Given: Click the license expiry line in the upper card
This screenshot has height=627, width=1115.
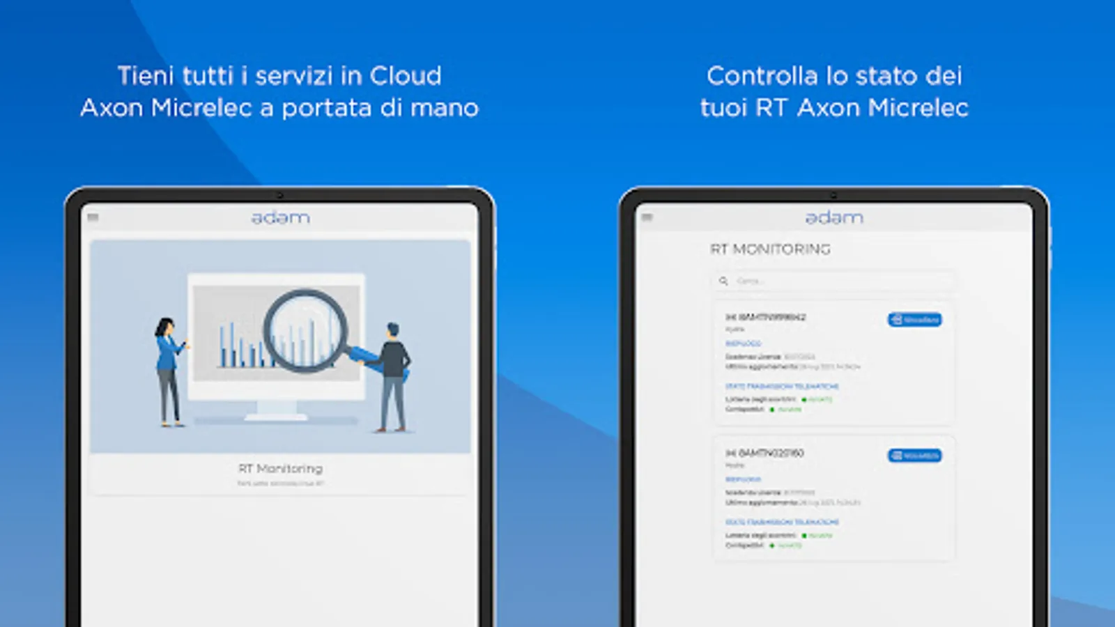Looking at the screenshot, I should 770,357.
